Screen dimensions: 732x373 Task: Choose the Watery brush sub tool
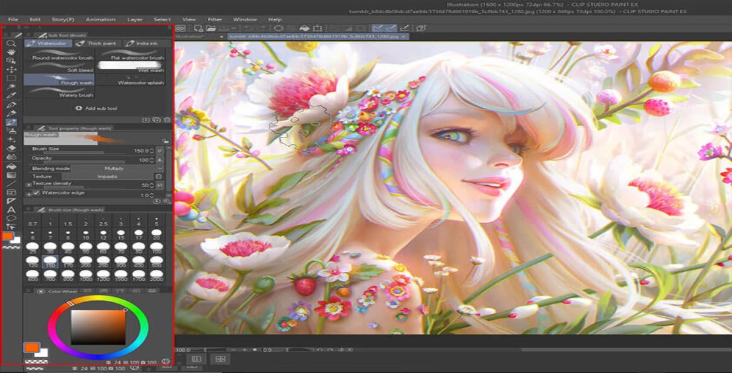point(59,92)
